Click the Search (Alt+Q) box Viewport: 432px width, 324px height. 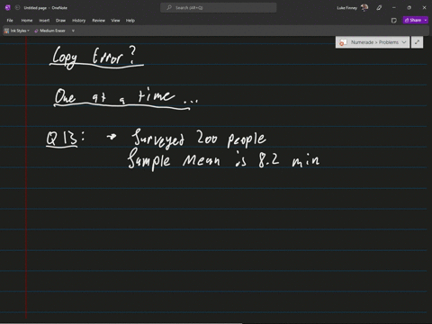[x=219, y=8]
